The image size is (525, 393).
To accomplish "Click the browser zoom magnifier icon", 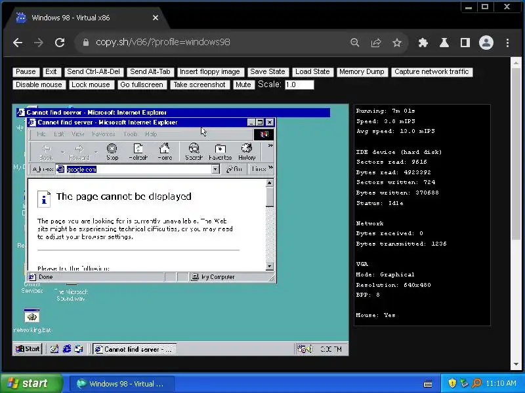I will coord(354,43).
